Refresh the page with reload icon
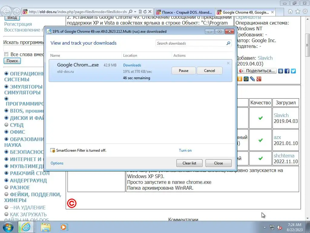 pyautogui.click(x=145, y=12)
